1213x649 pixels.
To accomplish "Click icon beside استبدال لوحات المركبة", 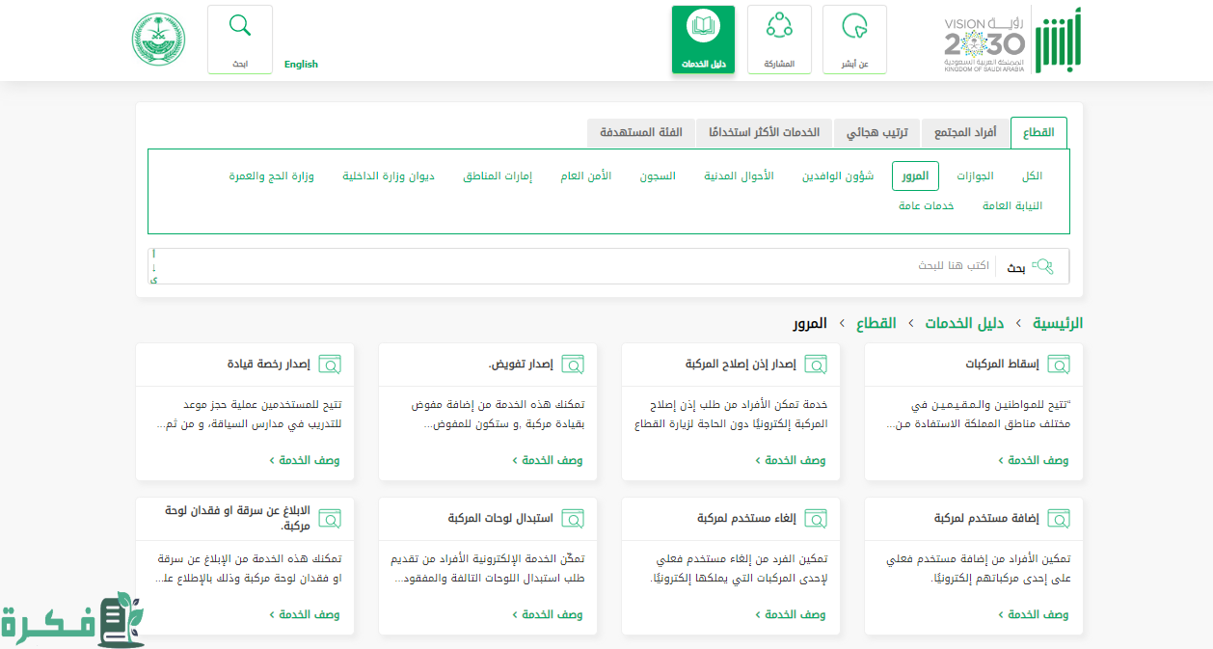I will pos(573,519).
